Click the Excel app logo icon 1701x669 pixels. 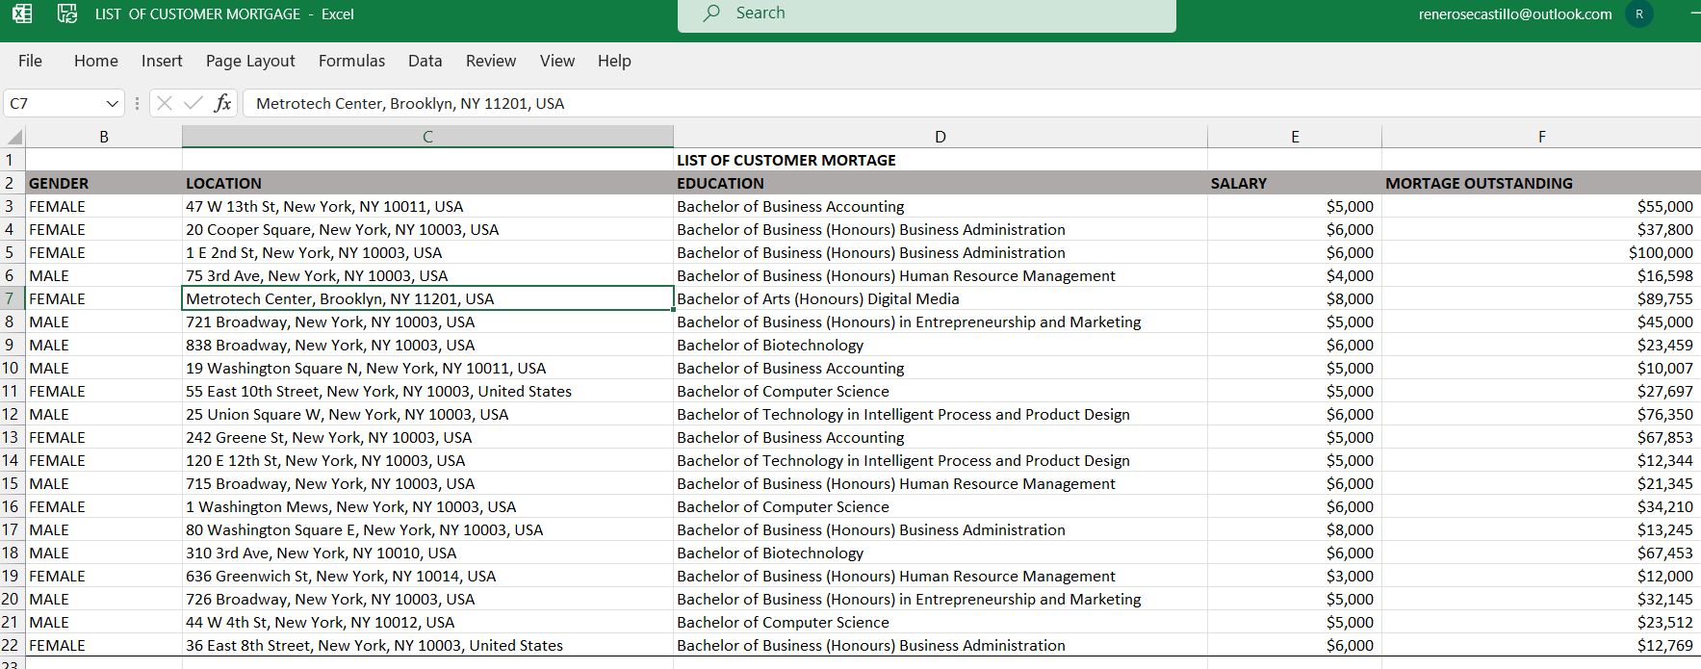(21, 13)
